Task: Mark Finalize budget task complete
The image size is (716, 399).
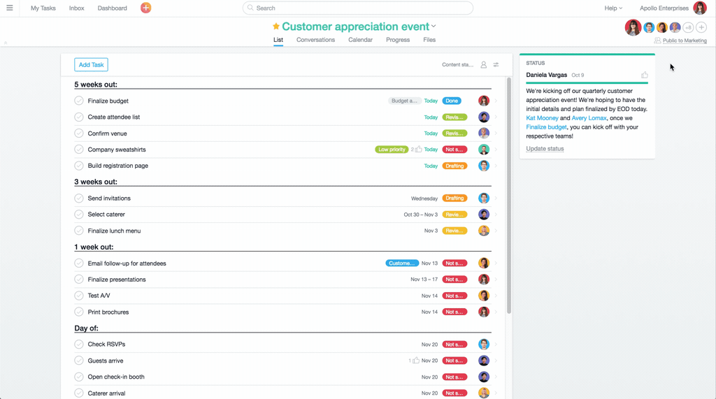Action: coord(79,101)
